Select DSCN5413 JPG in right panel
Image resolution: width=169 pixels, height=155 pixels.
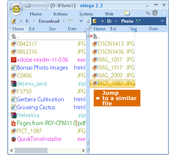[x=113, y=44]
